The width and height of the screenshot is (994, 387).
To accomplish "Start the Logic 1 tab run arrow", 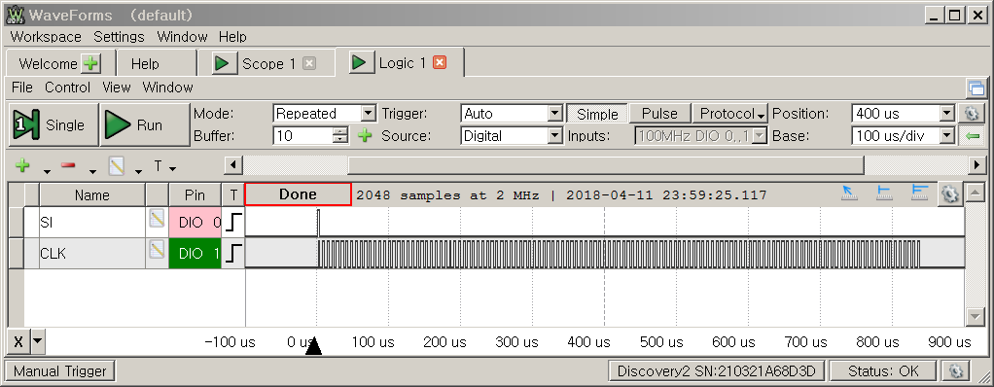I will (x=361, y=62).
